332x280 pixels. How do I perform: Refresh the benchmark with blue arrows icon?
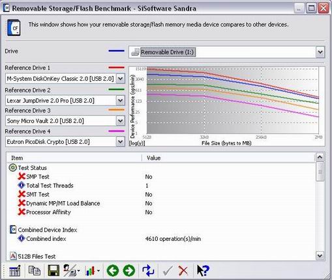[x=148, y=271]
